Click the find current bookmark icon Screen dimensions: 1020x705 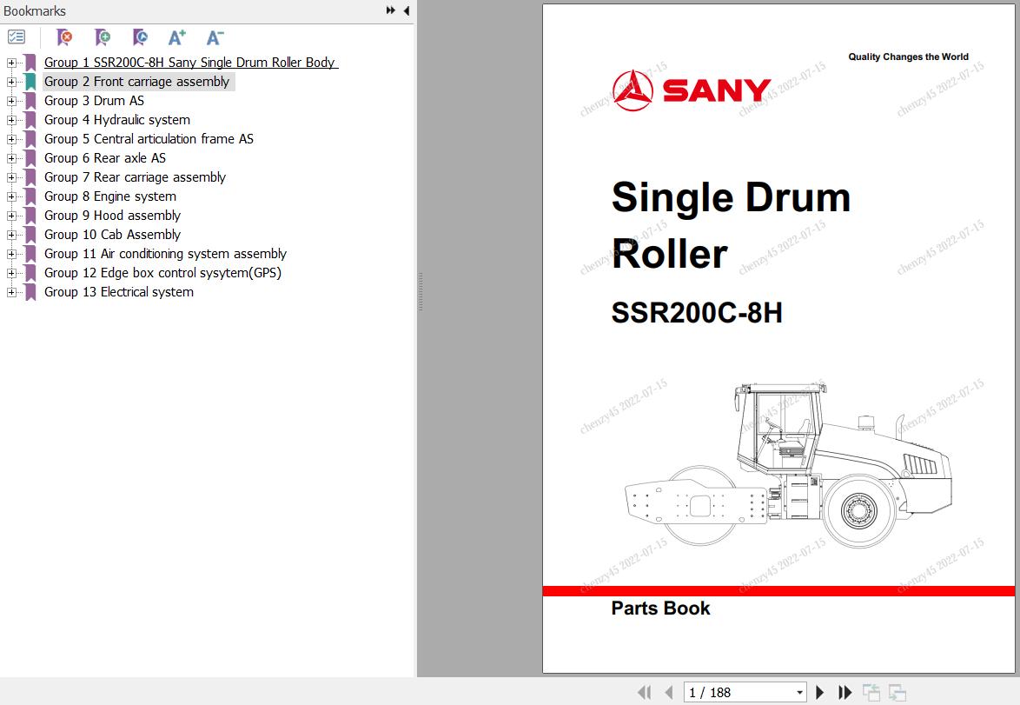click(140, 37)
